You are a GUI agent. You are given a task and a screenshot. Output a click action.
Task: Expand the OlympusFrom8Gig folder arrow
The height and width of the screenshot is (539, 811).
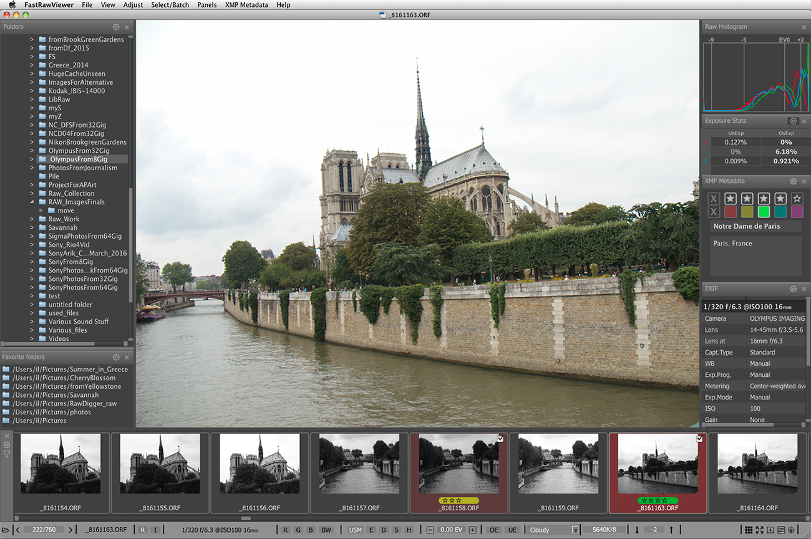32,159
